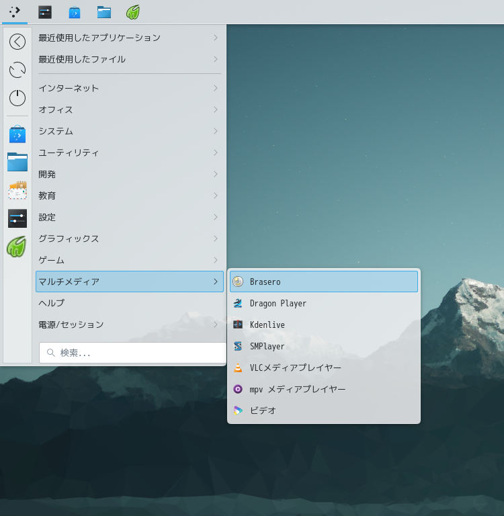Open the ゲーム category
The height and width of the screenshot is (516, 504).
point(130,260)
